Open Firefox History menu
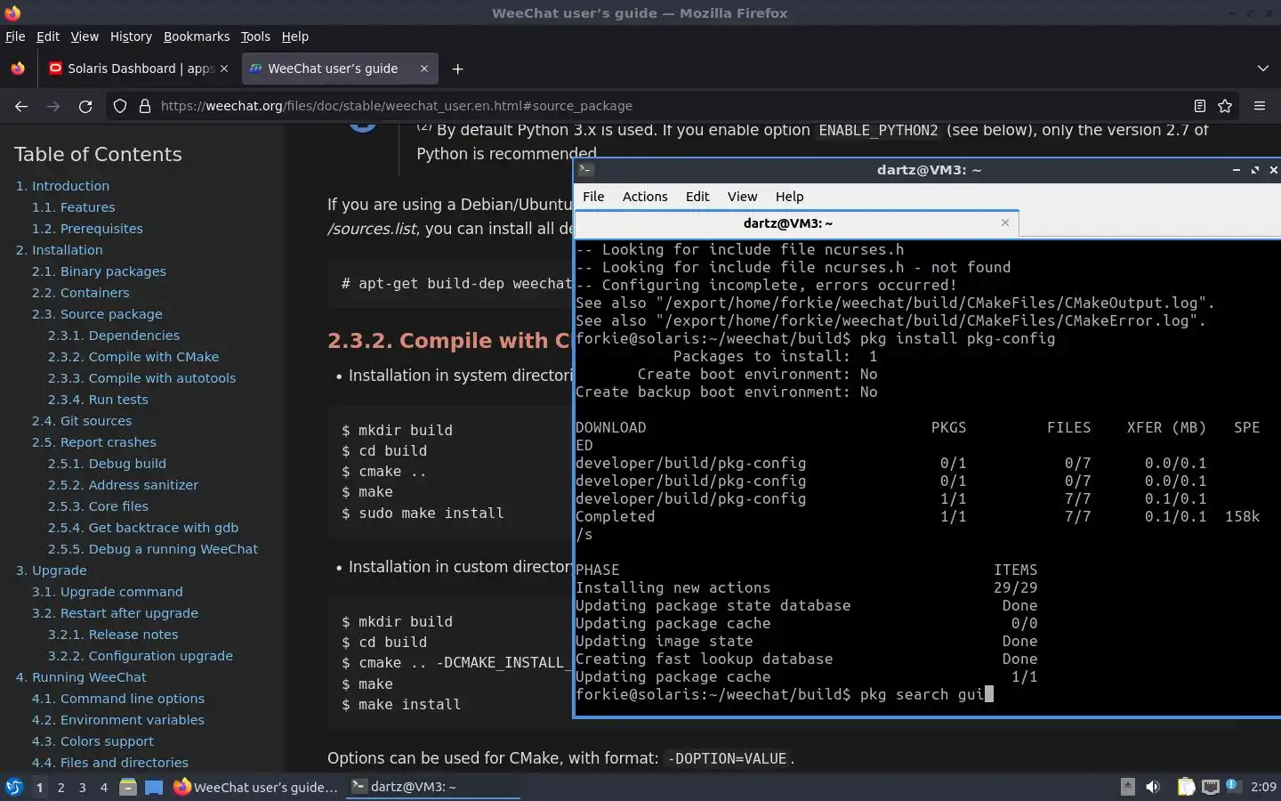Image resolution: width=1281 pixels, height=801 pixels. point(131,36)
